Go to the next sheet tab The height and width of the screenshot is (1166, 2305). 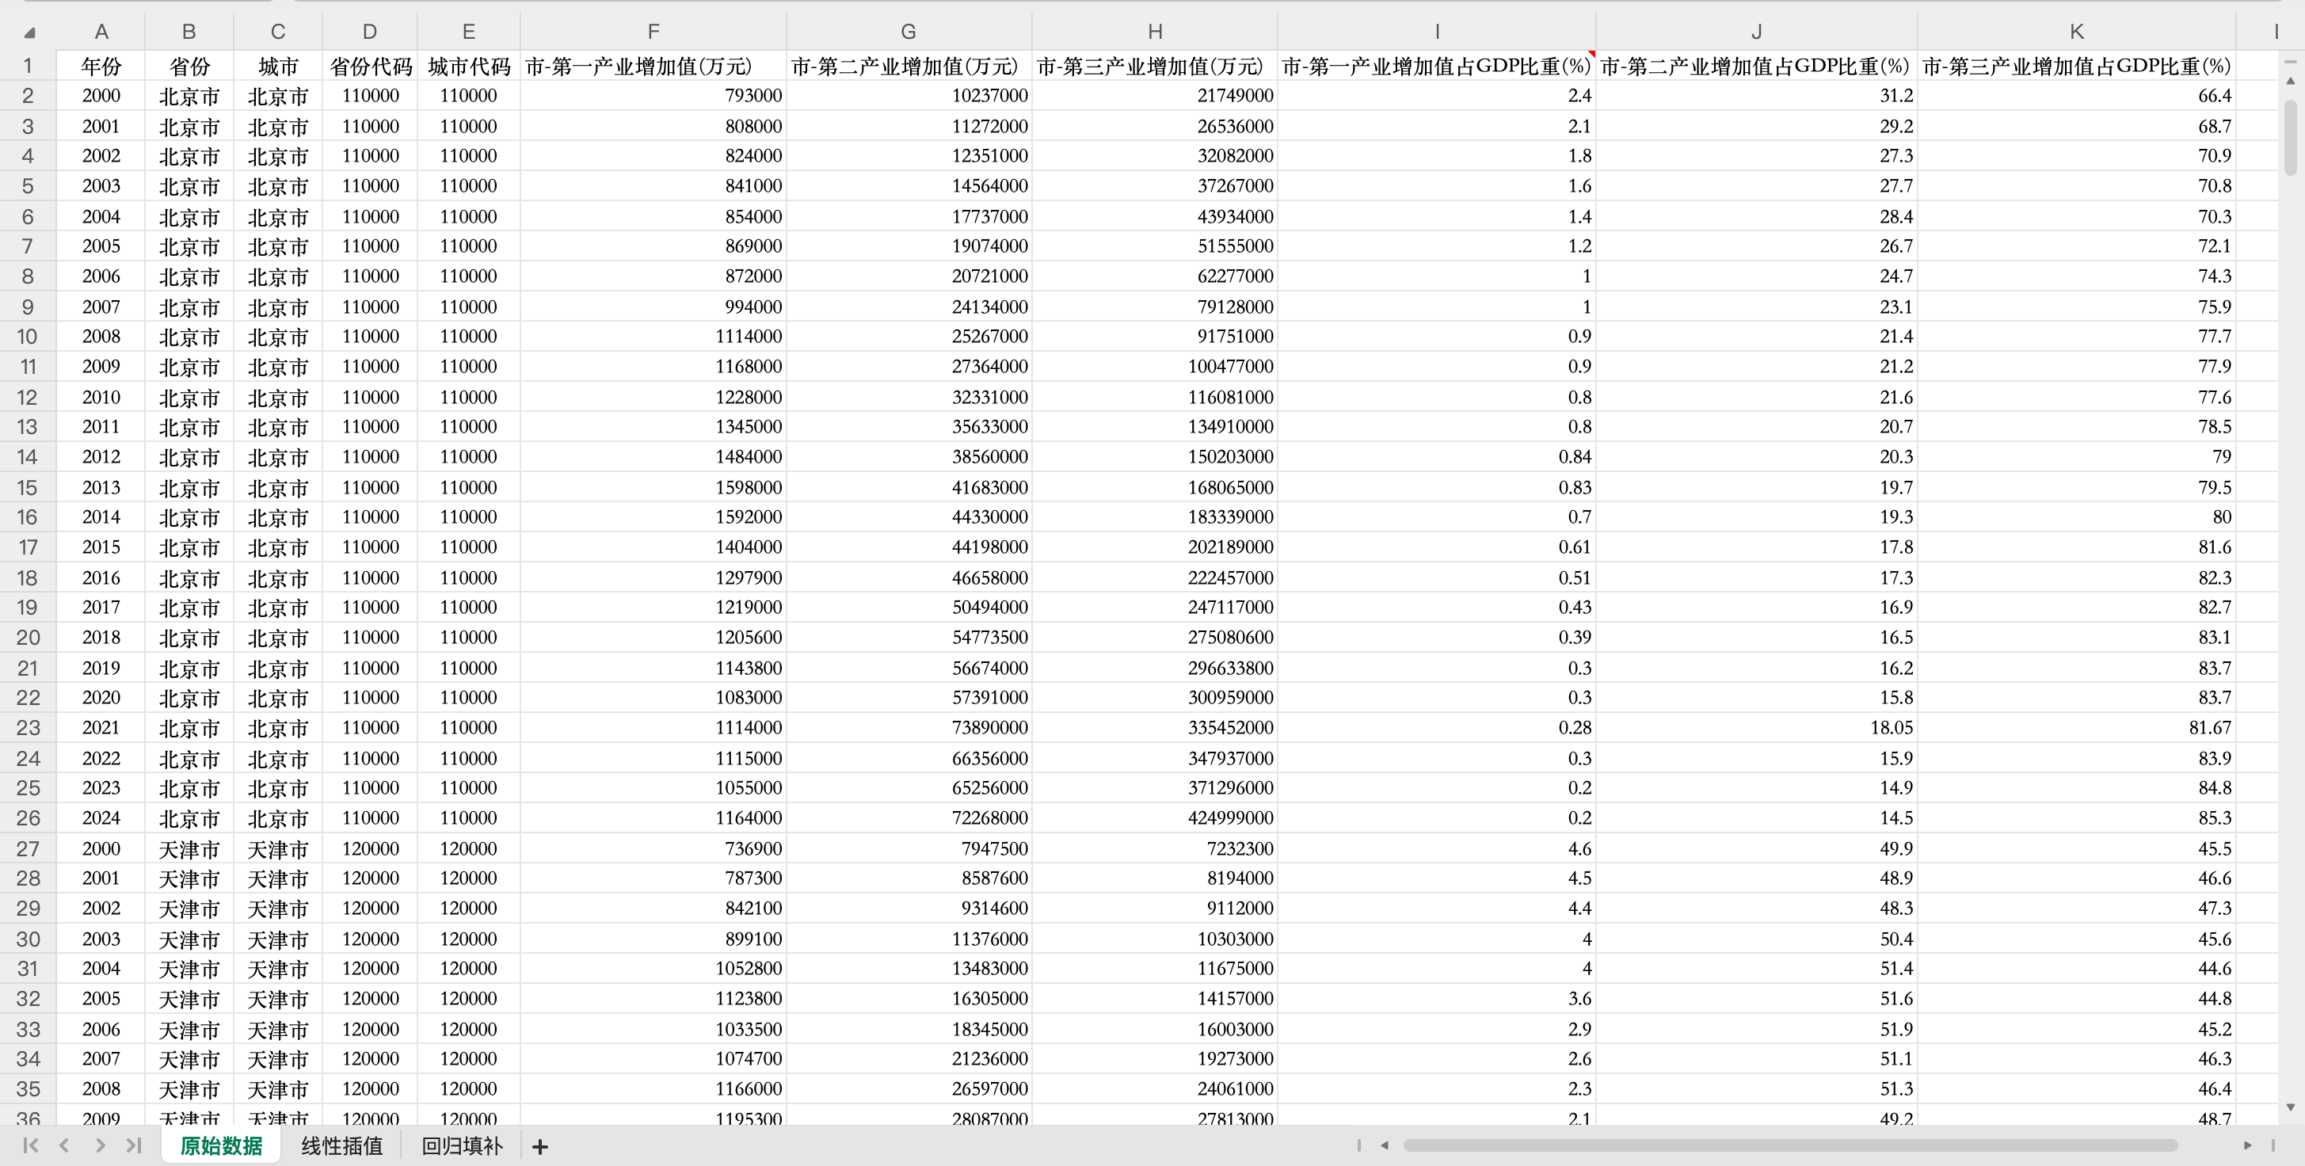click(99, 1145)
